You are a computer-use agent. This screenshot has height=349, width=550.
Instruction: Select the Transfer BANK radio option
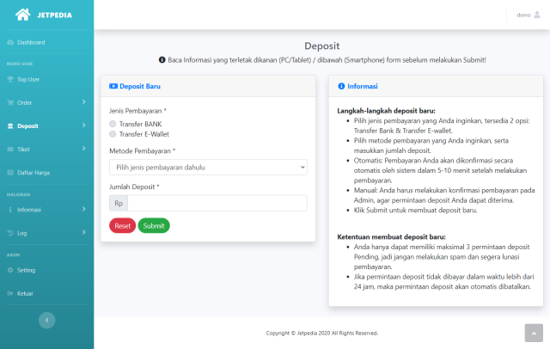pyautogui.click(x=113, y=124)
